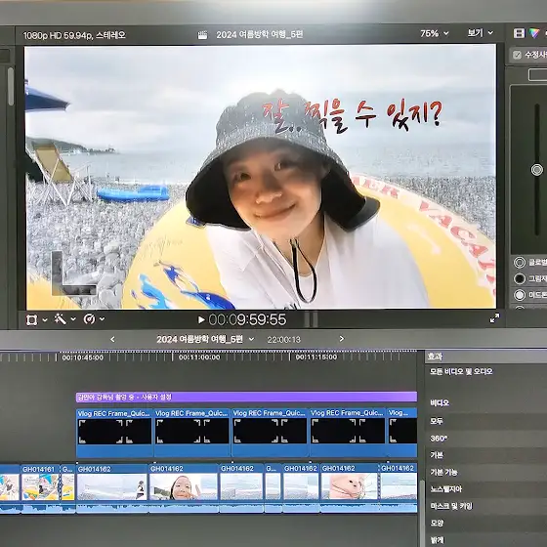Viewport: 547px width, 547px height.
Task: Open the video inspector filmstrip icon
Action: pyautogui.click(x=519, y=33)
